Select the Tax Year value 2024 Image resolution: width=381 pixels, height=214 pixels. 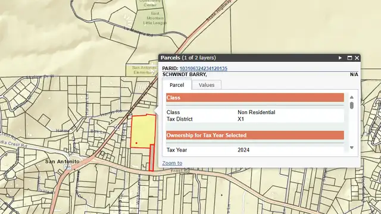coord(243,150)
